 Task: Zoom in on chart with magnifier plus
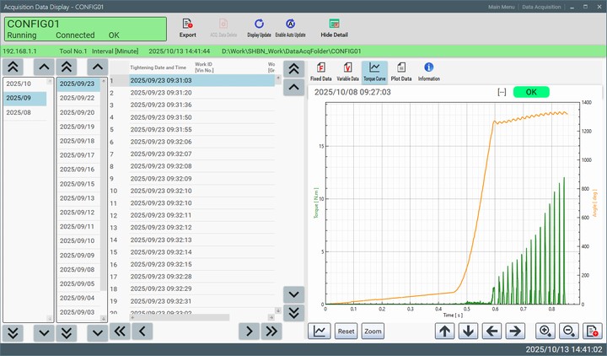545,331
